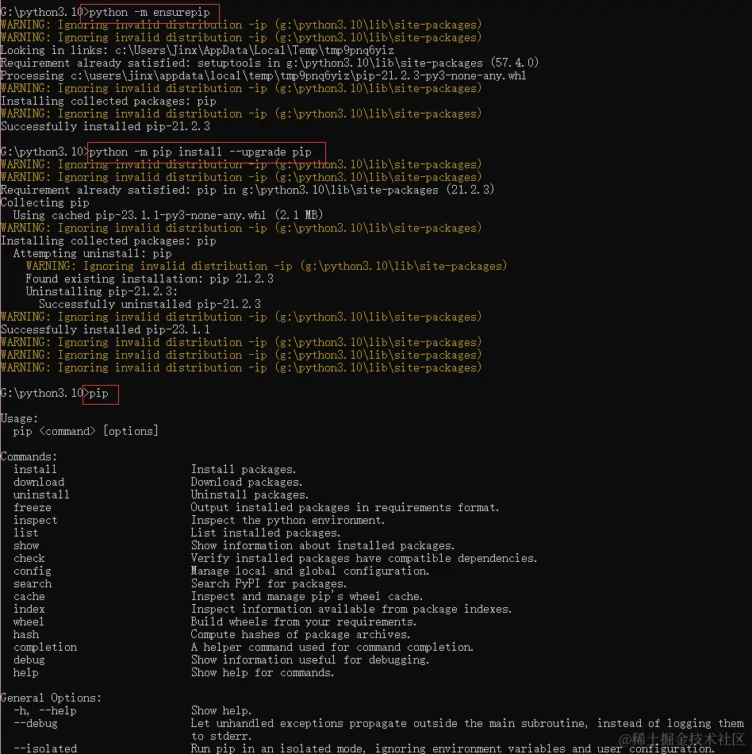Click 'Build wheels from your requirements.' description
This screenshot has width=752, height=754.
pyautogui.click(x=304, y=621)
